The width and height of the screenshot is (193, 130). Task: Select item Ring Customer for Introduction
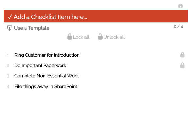click(x=47, y=55)
